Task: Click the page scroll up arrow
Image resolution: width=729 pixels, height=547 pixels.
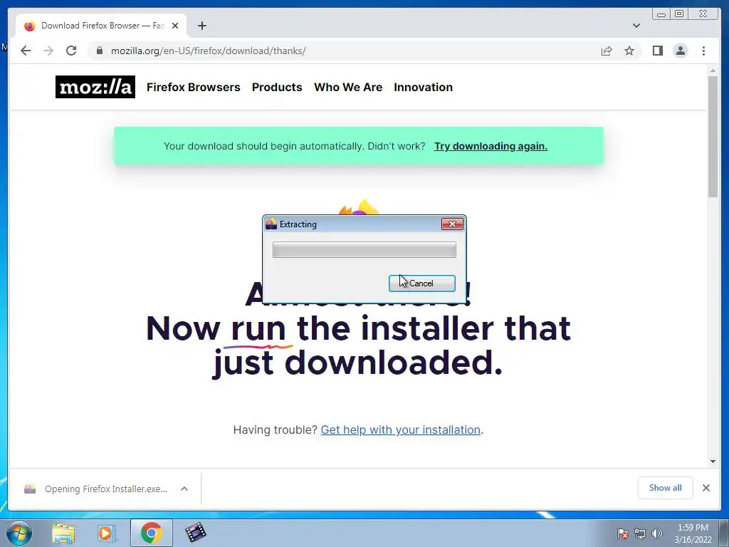Action: [713, 71]
